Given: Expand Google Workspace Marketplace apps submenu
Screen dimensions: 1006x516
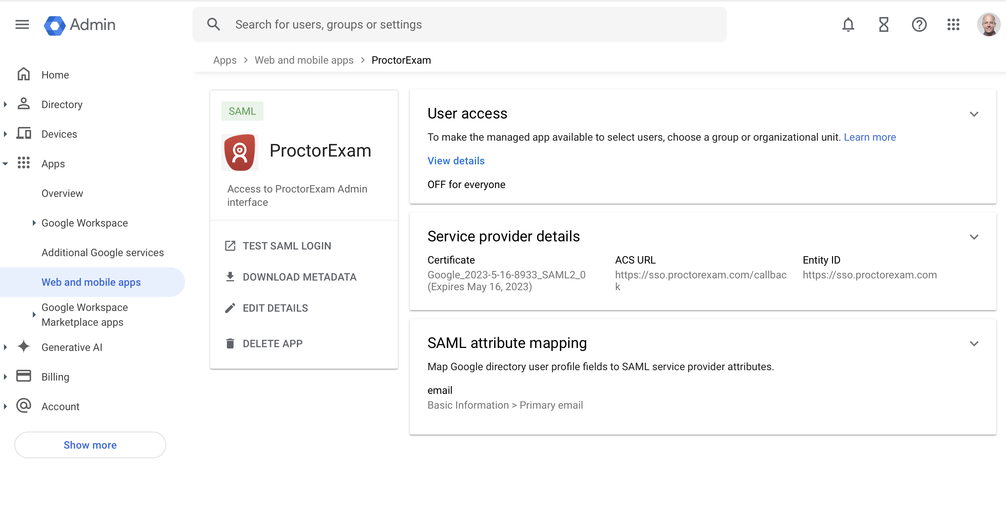Looking at the screenshot, I should [x=34, y=314].
